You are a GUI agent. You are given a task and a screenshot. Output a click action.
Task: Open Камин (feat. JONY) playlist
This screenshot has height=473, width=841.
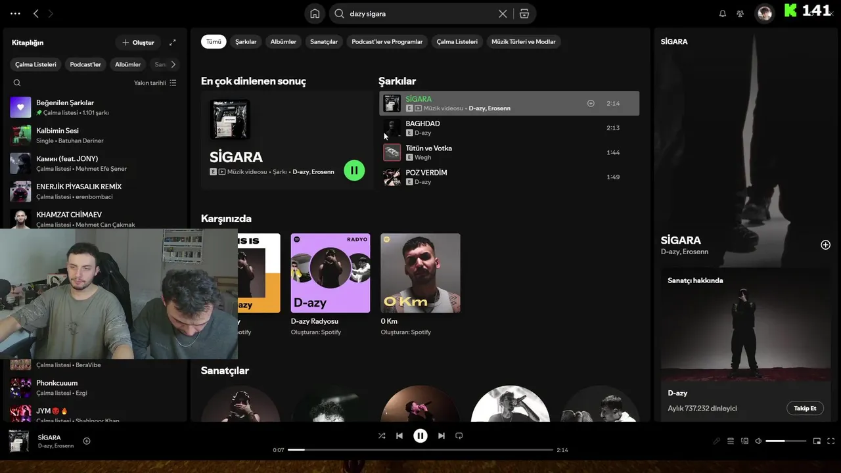[x=95, y=163]
